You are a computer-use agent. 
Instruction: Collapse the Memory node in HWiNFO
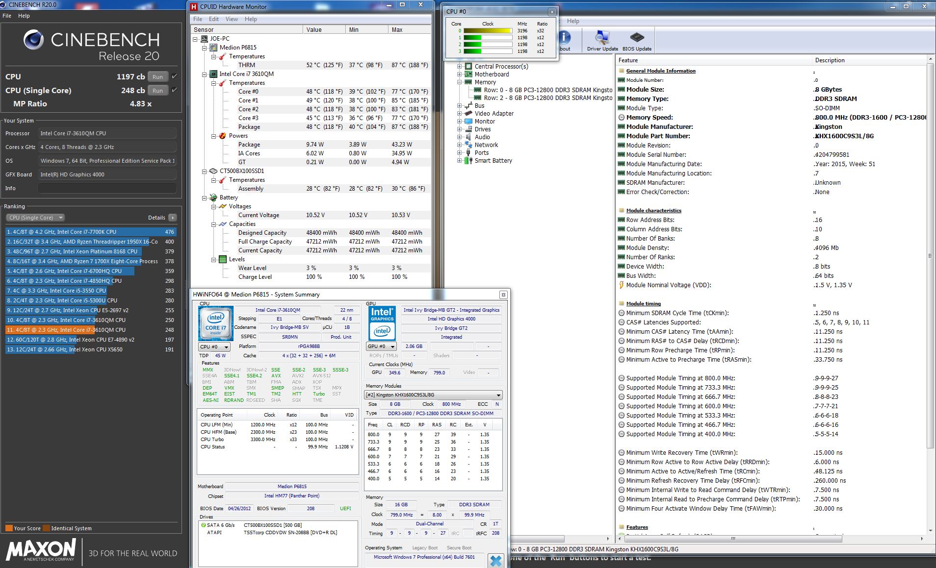(460, 82)
